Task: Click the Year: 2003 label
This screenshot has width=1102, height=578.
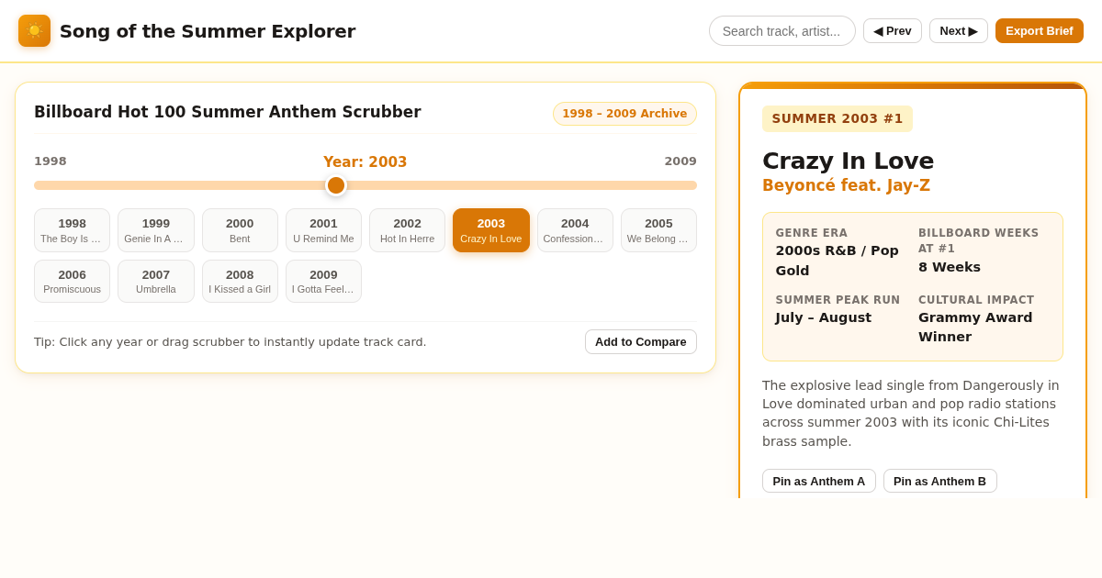Action: point(365,162)
